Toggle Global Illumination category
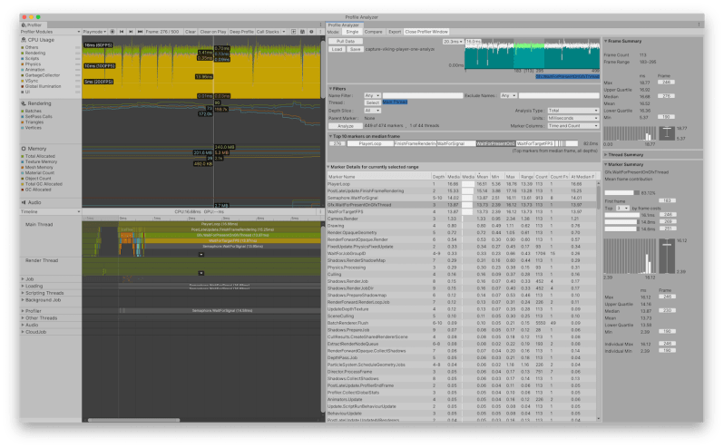Screen dimensions: 724x448 tap(22, 86)
